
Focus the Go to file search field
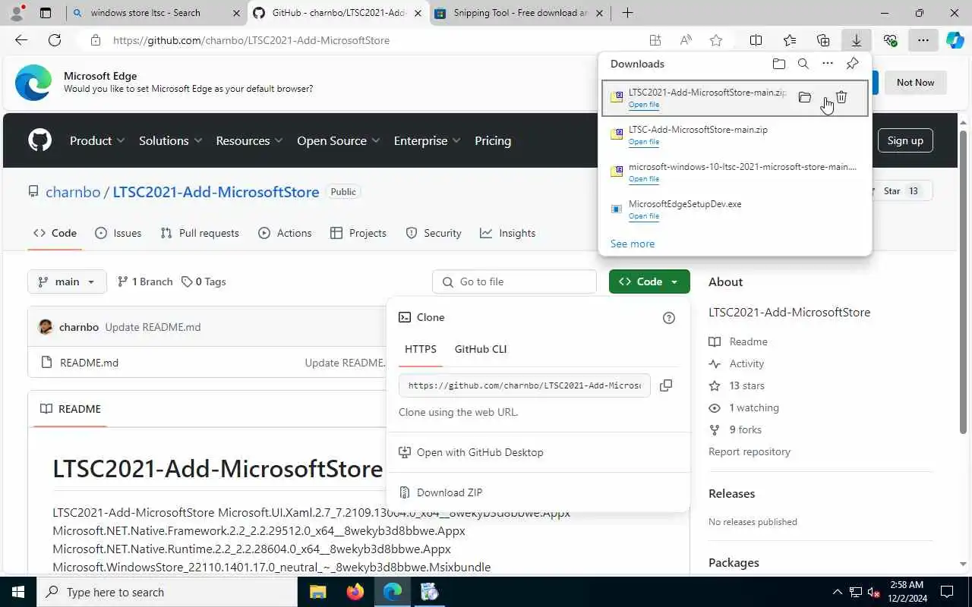click(515, 281)
